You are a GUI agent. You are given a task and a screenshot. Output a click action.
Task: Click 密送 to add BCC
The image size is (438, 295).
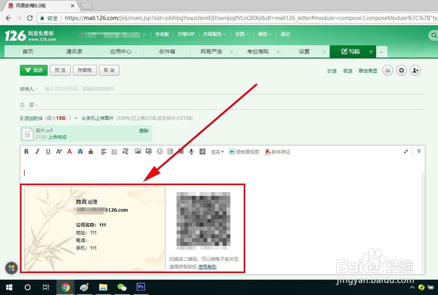click(348, 71)
